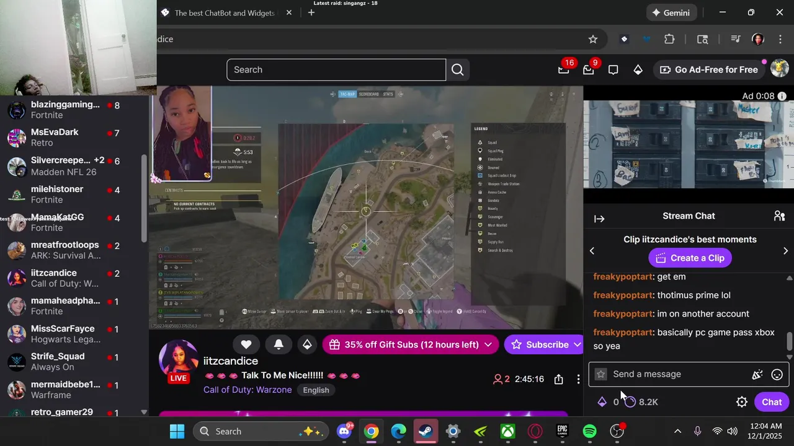This screenshot has height=446, width=794.
Task: Click the blue bird extension icon
Action: [647, 39]
